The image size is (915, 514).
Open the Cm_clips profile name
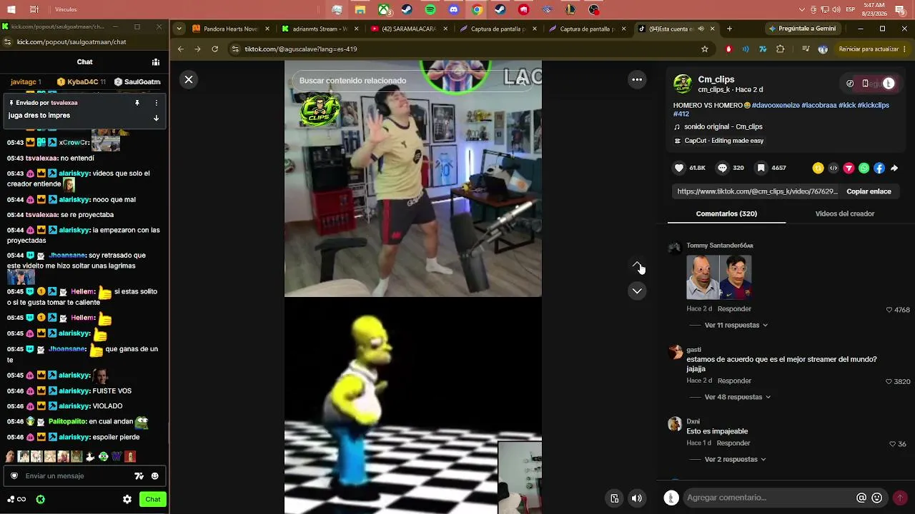(x=716, y=79)
